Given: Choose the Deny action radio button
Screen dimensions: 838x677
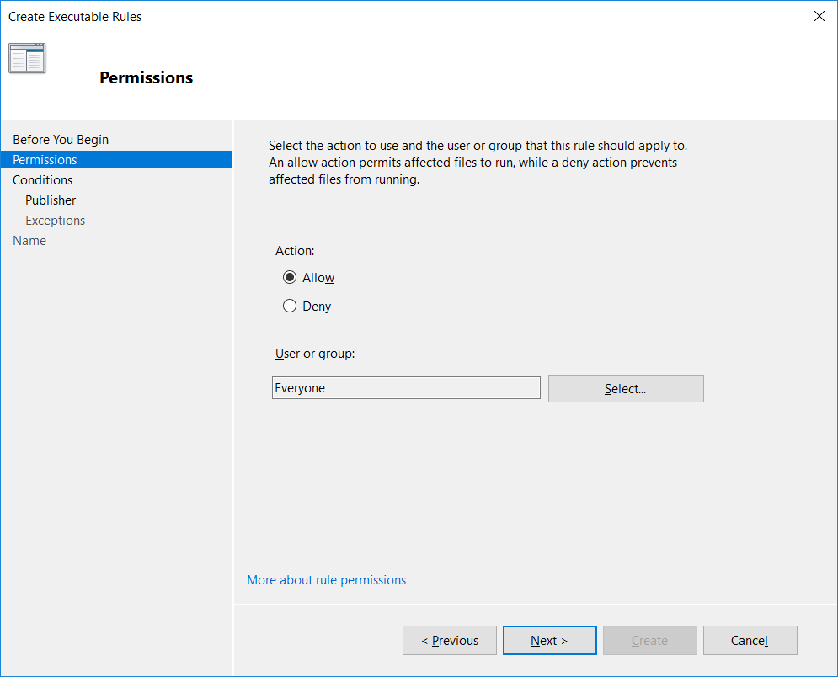Looking at the screenshot, I should (x=290, y=306).
